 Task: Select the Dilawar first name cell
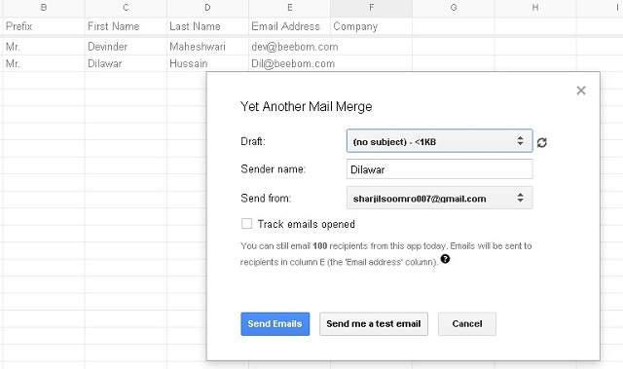[x=126, y=63]
